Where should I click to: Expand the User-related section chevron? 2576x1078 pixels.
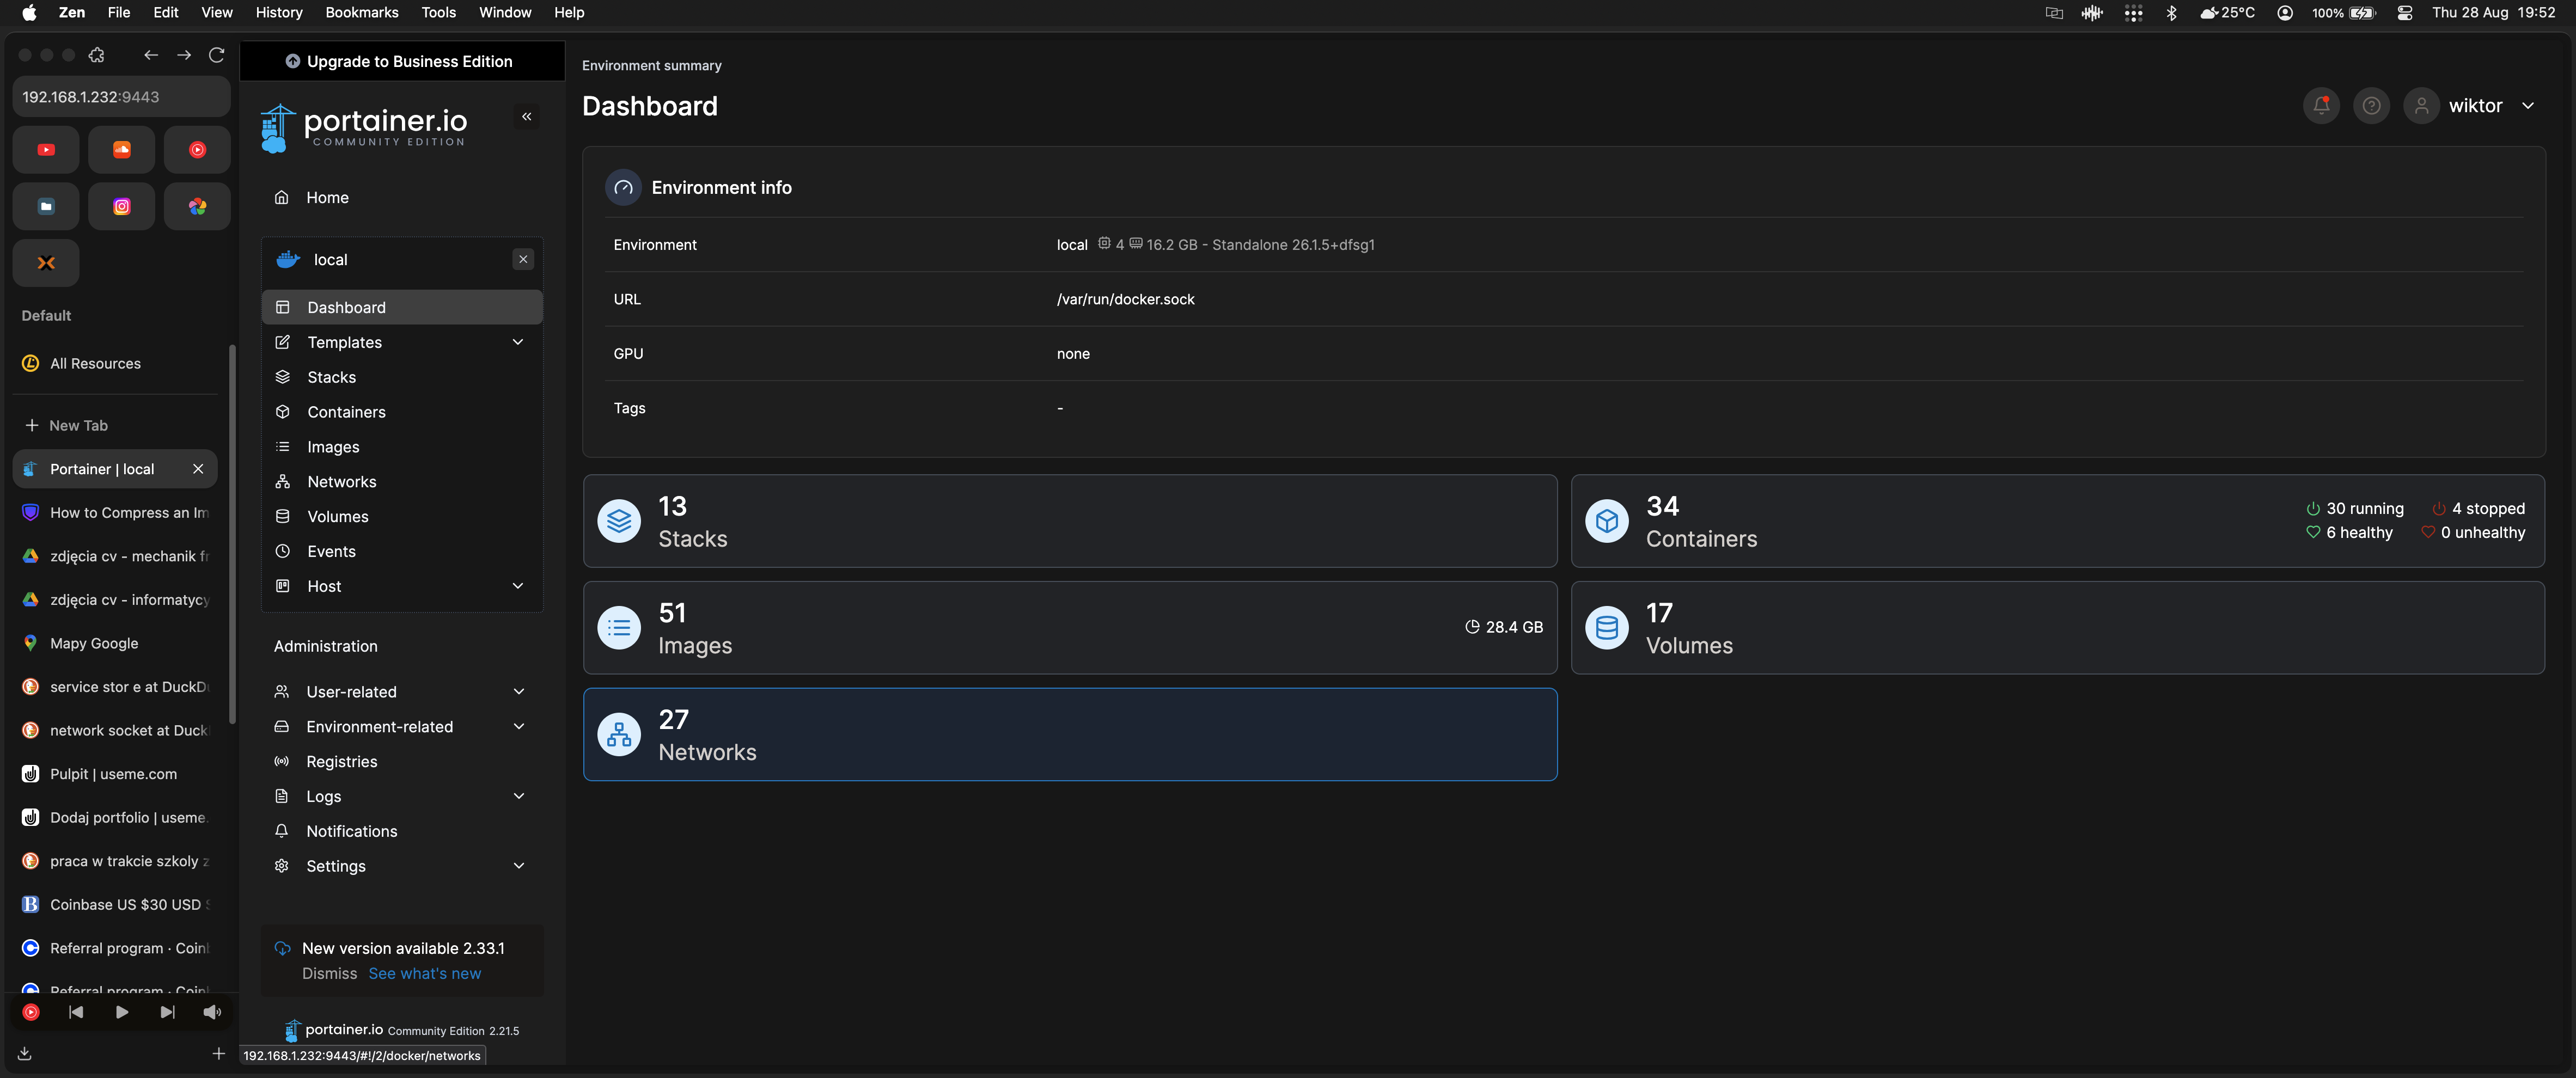point(519,692)
